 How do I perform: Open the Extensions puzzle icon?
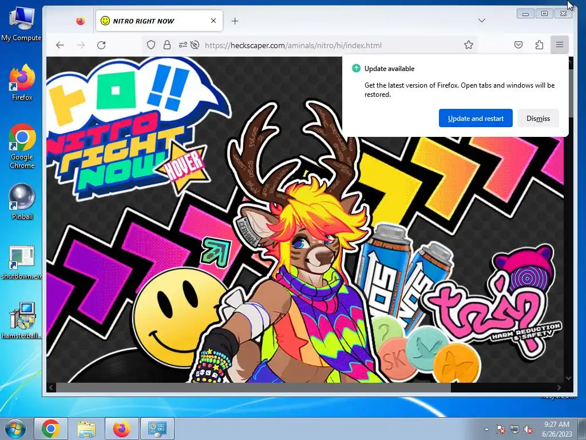tap(539, 45)
